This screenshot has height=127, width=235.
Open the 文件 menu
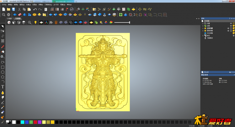tap(4, 5)
